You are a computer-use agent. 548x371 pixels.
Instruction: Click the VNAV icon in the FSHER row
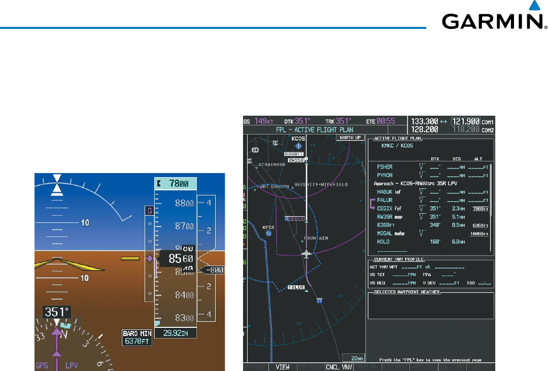tap(423, 167)
